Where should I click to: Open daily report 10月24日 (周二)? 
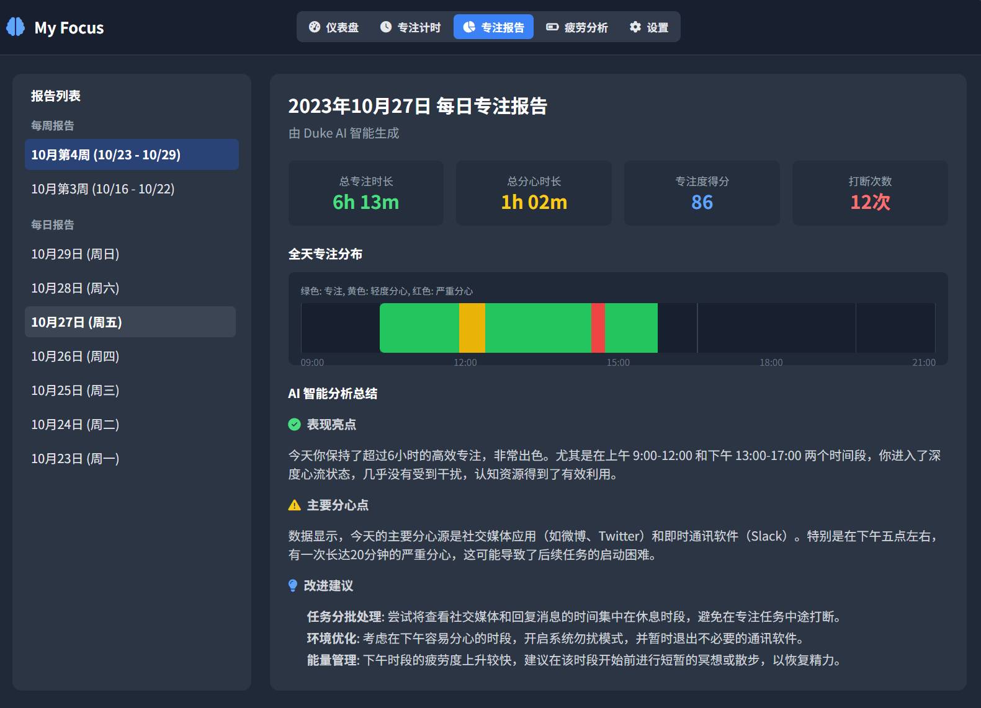130,424
